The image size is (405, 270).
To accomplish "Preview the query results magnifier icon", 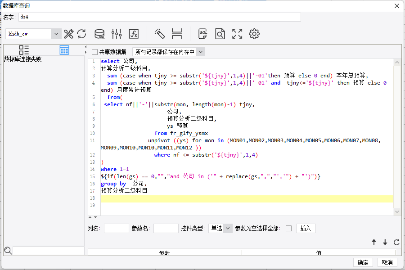I will point(220,34).
